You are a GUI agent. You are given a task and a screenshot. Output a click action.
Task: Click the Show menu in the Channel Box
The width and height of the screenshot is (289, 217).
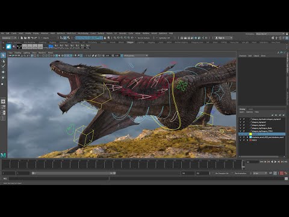click(x=263, y=55)
